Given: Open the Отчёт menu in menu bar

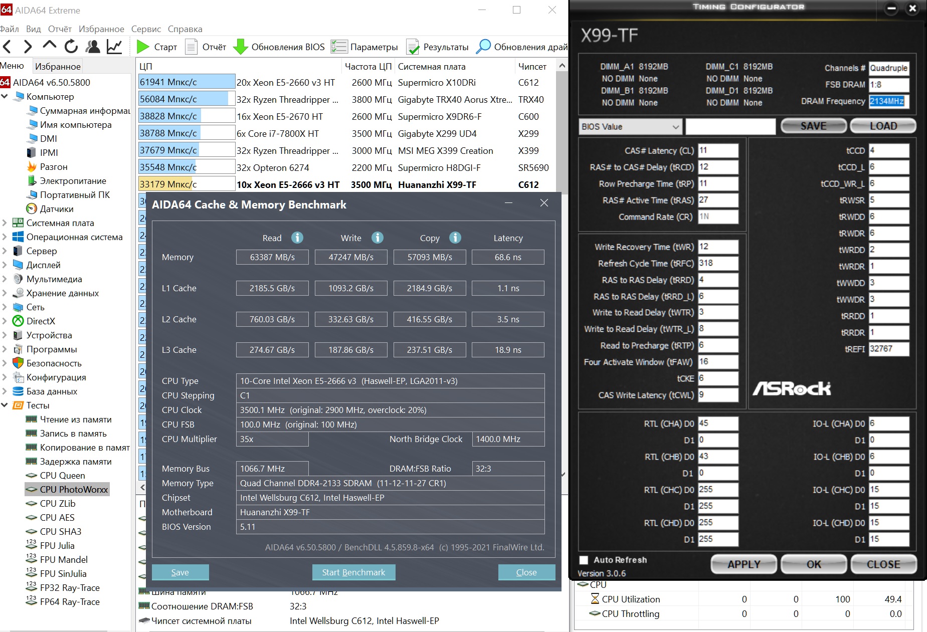Looking at the screenshot, I should (x=60, y=29).
